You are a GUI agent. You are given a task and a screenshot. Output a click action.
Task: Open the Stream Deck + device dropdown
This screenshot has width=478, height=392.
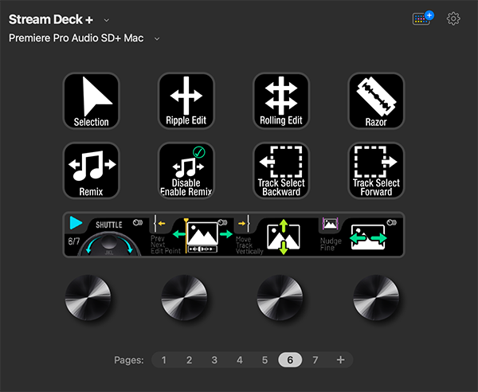pyautogui.click(x=107, y=21)
